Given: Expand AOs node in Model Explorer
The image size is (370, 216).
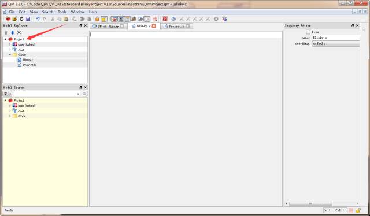Looking at the screenshot, I should pyautogui.click(x=10, y=50).
